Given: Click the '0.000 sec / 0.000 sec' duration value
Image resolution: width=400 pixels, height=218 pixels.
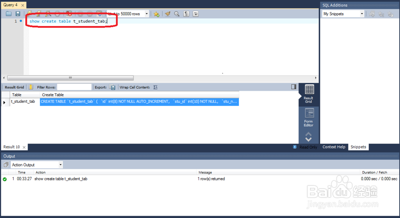Looking at the screenshot, I should 379,179.
